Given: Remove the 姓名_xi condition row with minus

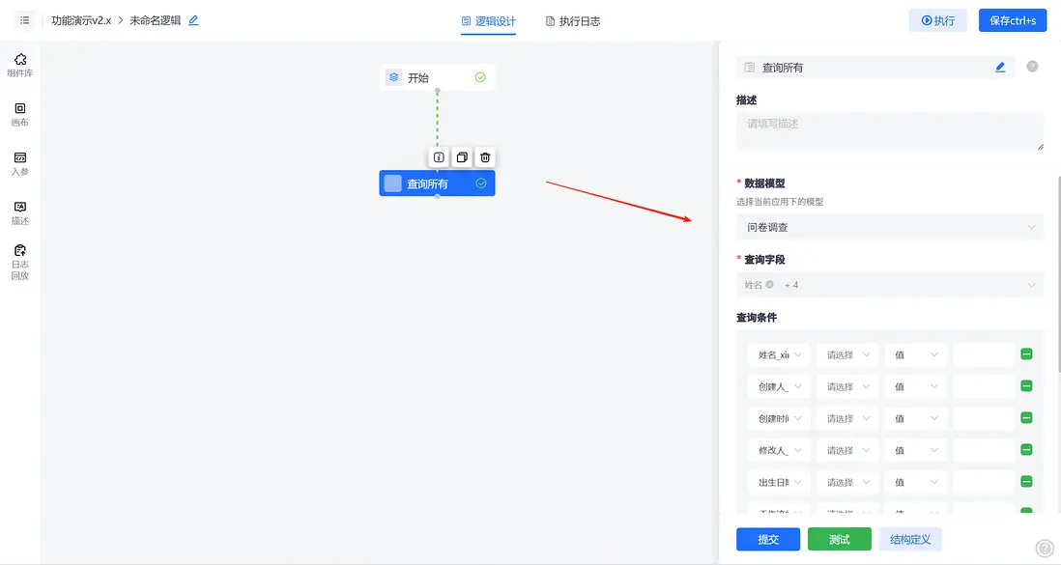Looking at the screenshot, I should point(1026,353).
